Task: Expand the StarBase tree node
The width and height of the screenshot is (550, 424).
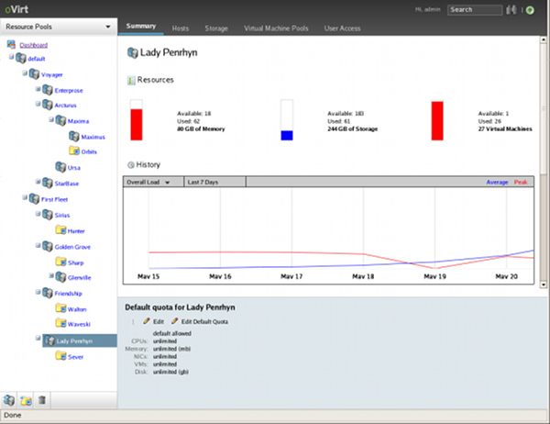Action: (x=38, y=183)
